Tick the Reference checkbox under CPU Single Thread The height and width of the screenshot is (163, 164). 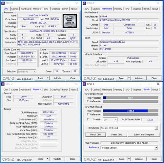pos(88,101)
